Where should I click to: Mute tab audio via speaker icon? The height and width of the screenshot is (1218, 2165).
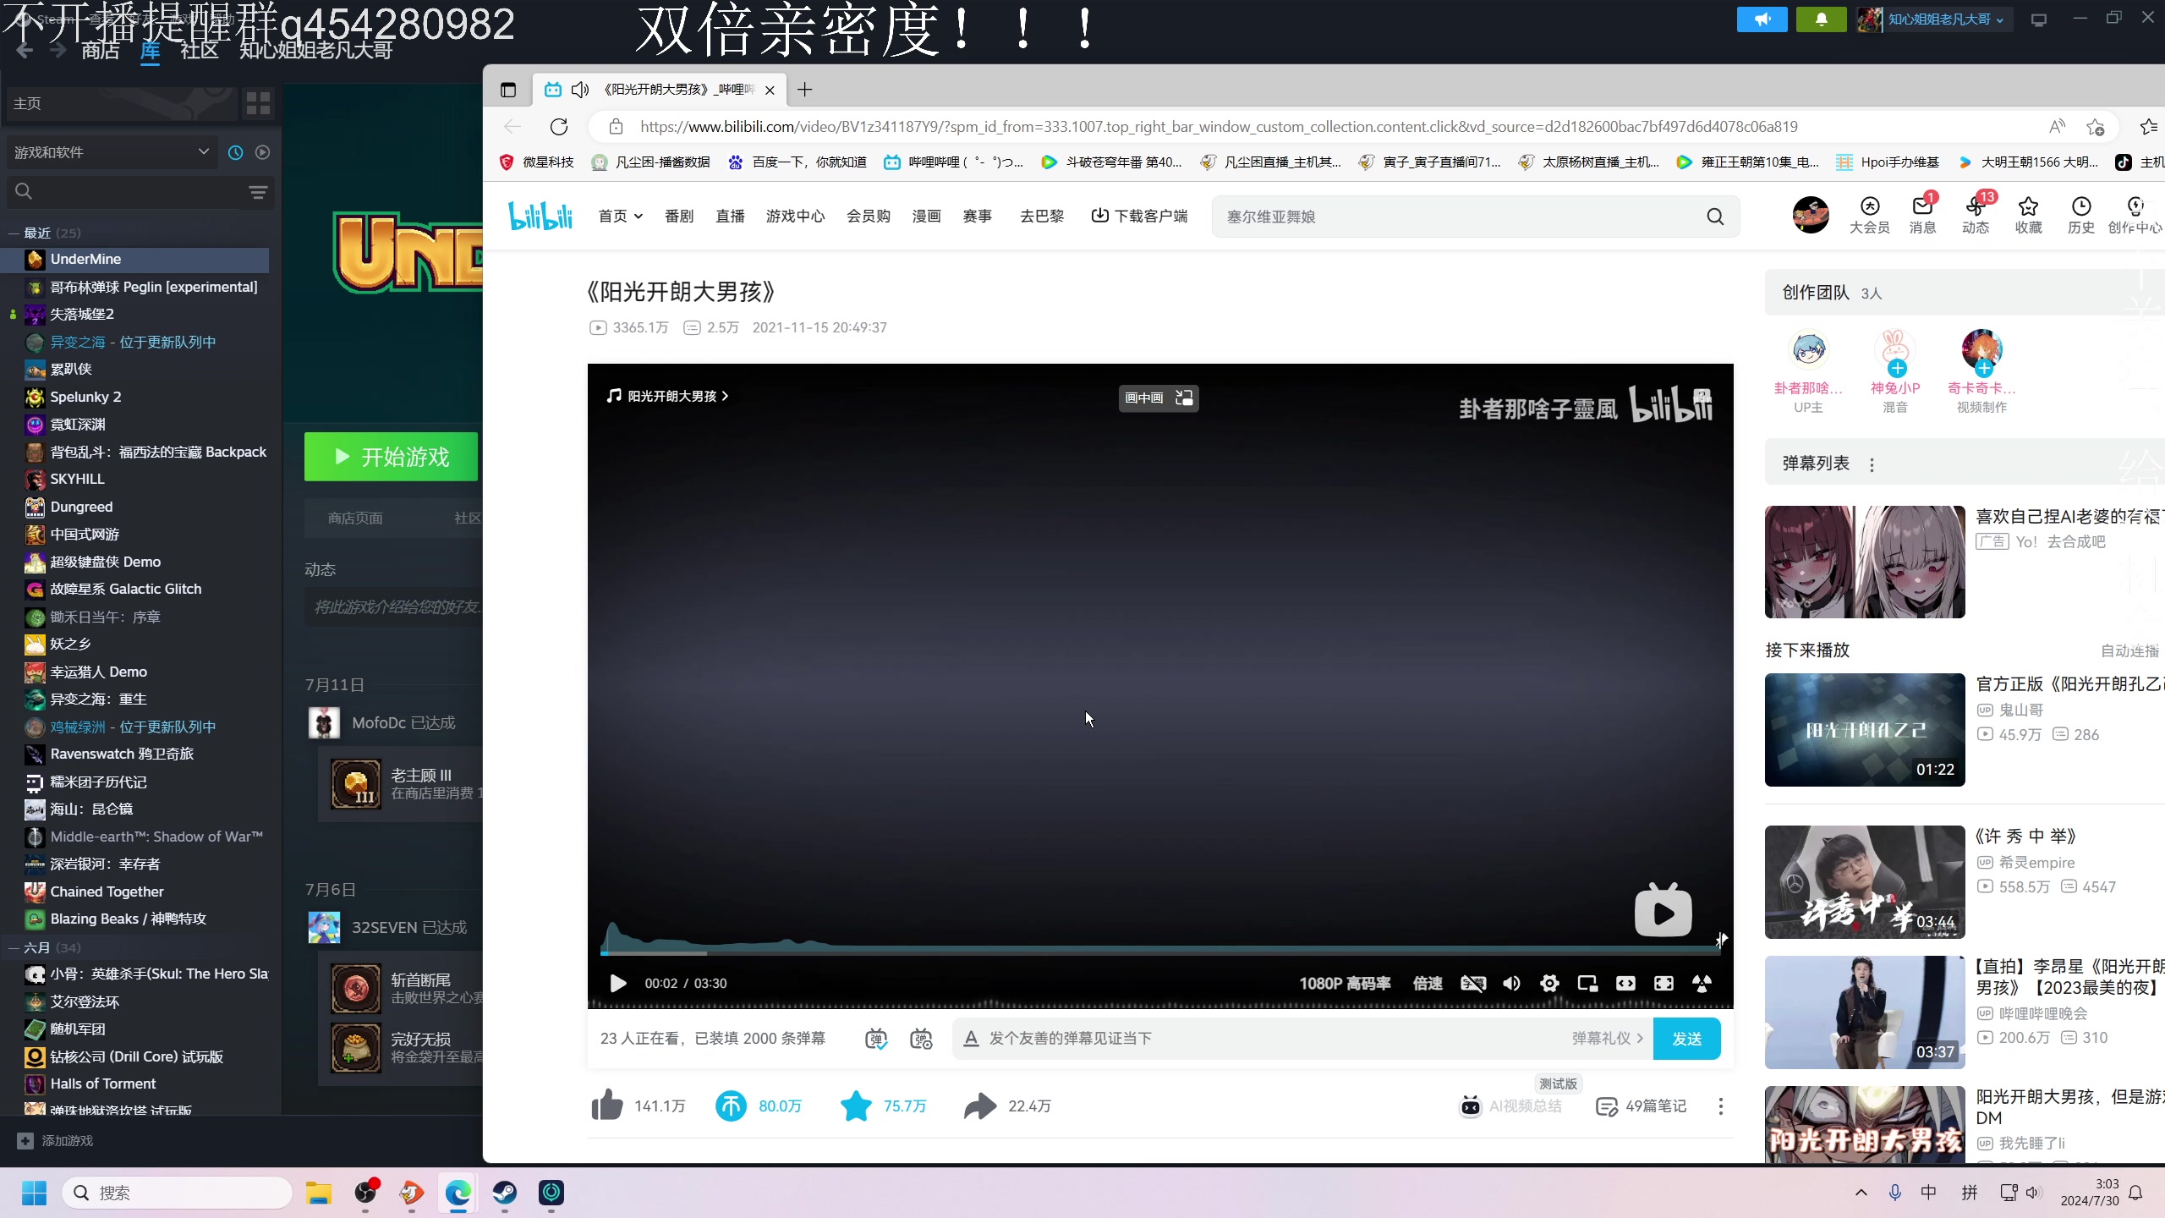[580, 90]
